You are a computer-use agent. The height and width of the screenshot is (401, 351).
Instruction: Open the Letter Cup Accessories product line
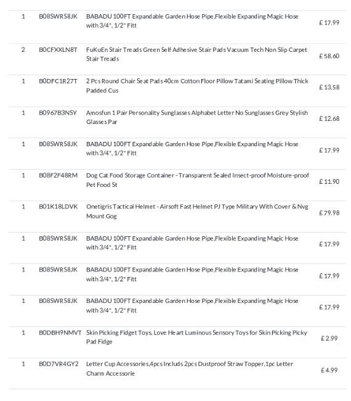[x=190, y=368]
